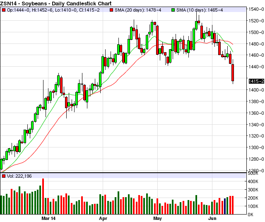Click the '200K' volume axis label

253,198
